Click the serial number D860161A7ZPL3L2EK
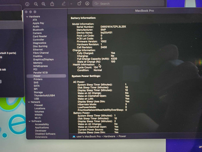 tap(113, 27)
